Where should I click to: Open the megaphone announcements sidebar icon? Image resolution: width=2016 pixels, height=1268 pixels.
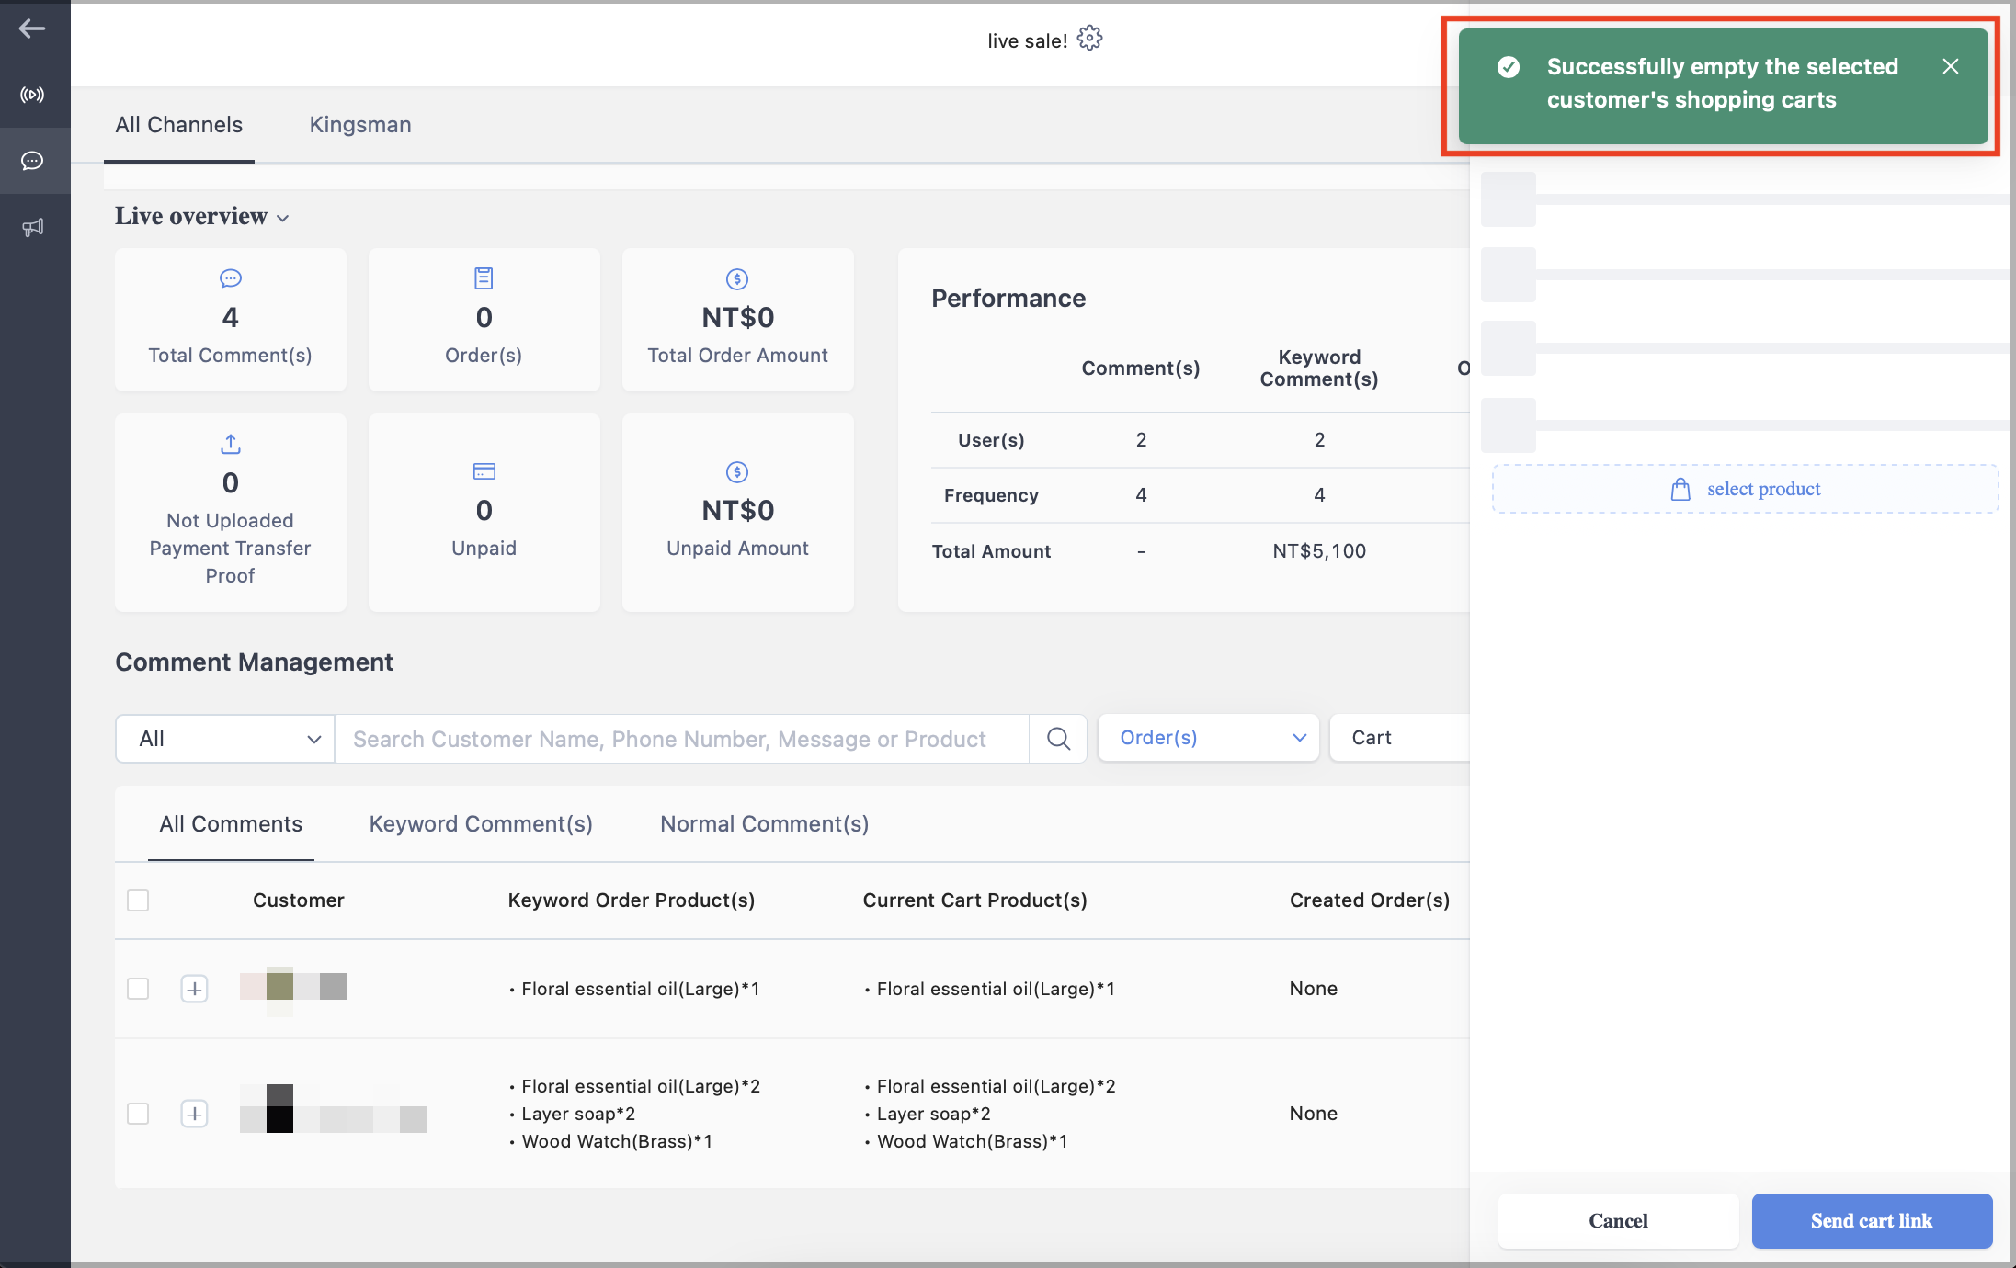tap(32, 227)
